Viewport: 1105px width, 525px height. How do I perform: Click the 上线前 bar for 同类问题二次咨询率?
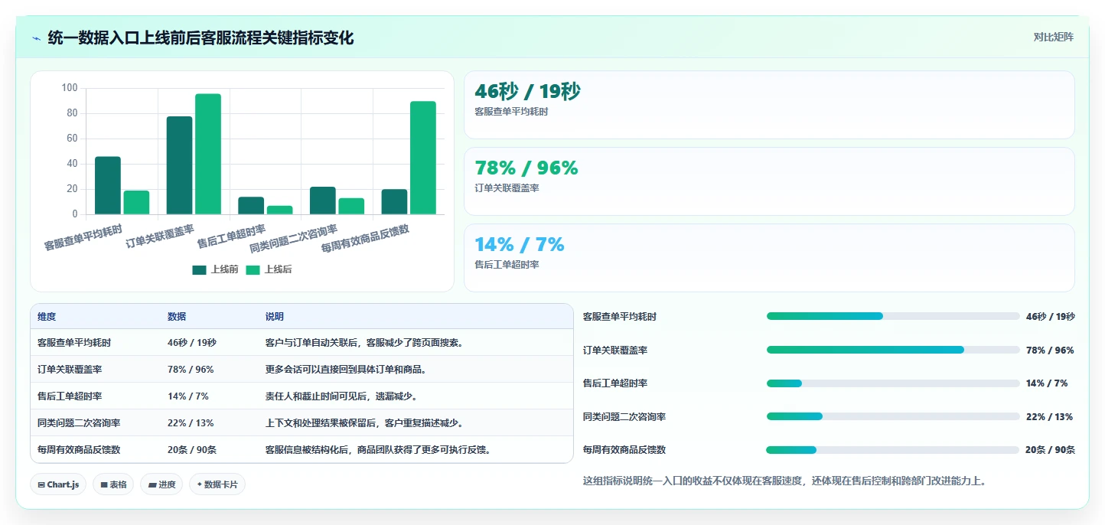pos(323,201)
